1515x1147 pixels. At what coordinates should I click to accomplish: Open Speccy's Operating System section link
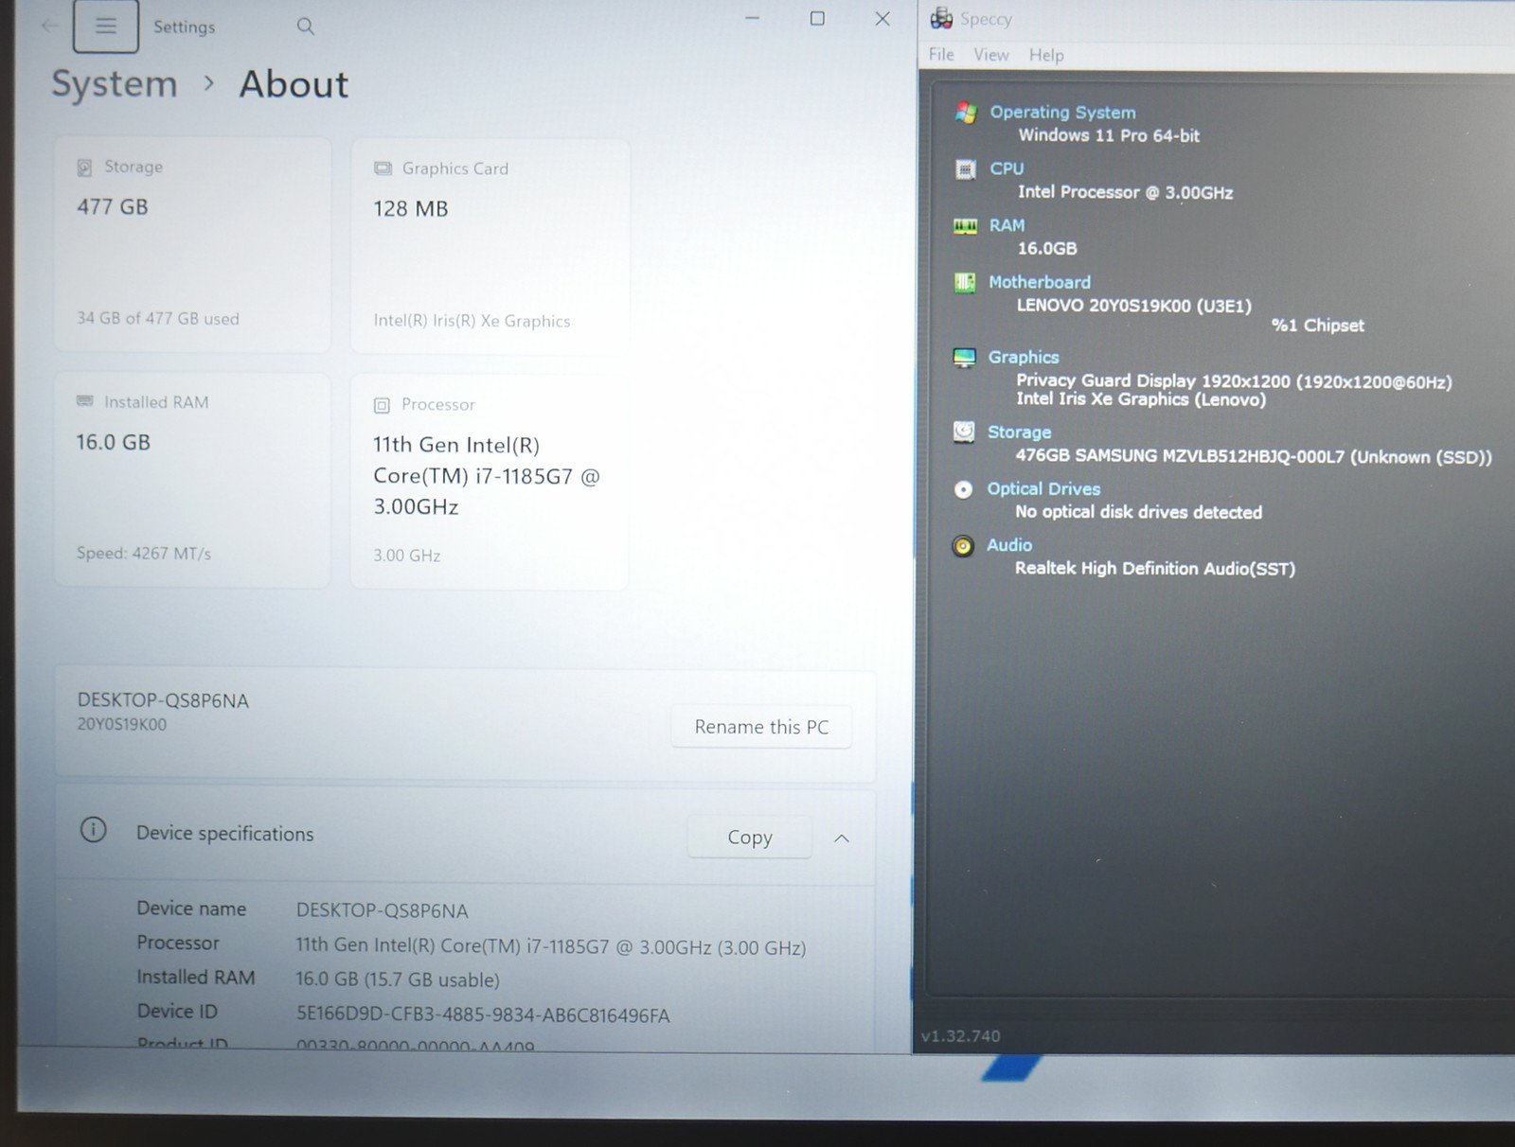pos(1062,112)
